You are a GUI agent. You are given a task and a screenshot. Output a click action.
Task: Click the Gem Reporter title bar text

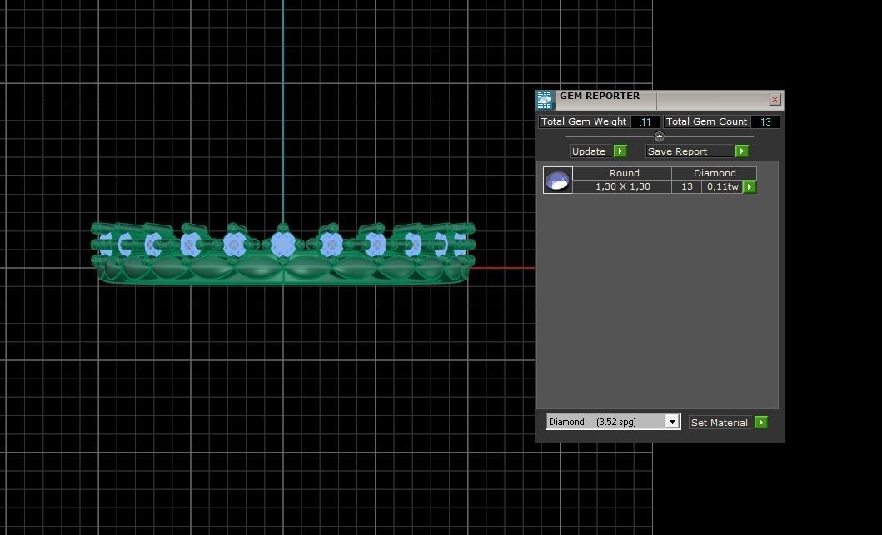coord(599,96)
